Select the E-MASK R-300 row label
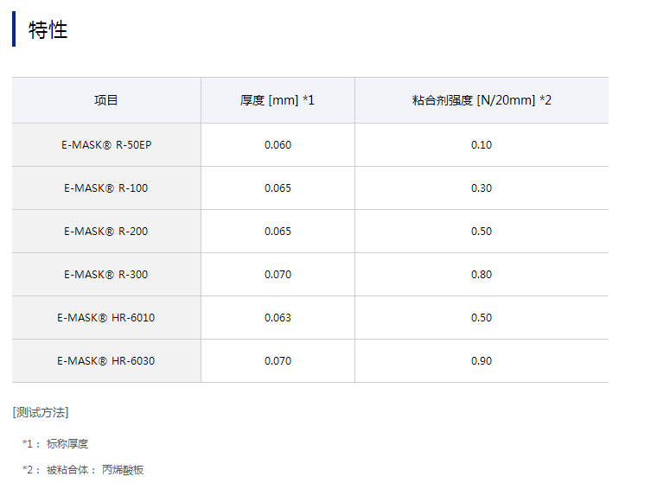 pos(106,274)
